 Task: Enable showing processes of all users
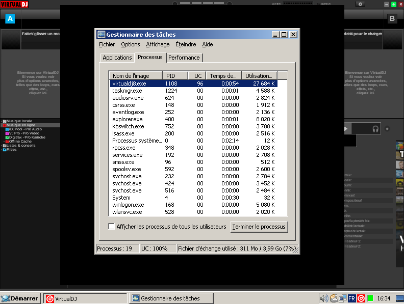click(x=112, y=226)
